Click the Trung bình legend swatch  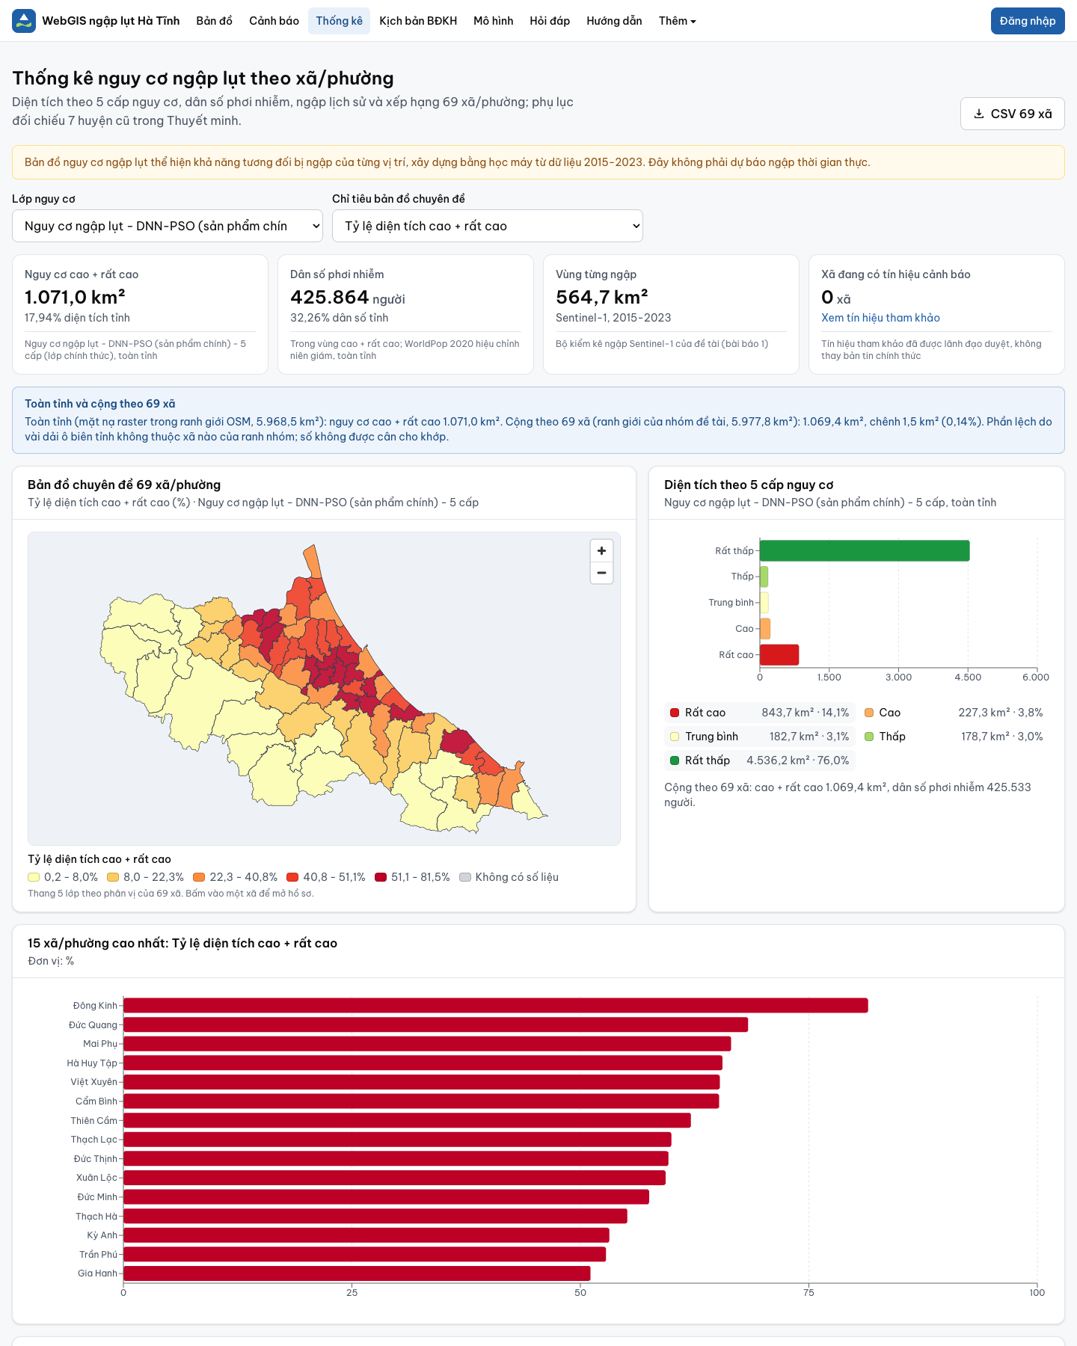(675, 737)
